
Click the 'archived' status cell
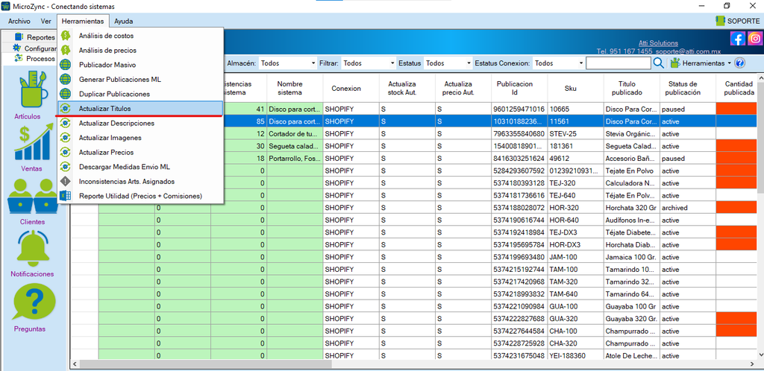687,208
